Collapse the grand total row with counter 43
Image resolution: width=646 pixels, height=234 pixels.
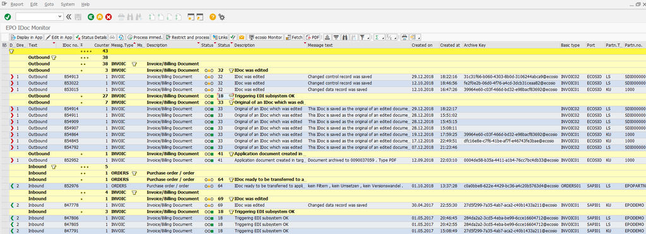tap(11, 52)
